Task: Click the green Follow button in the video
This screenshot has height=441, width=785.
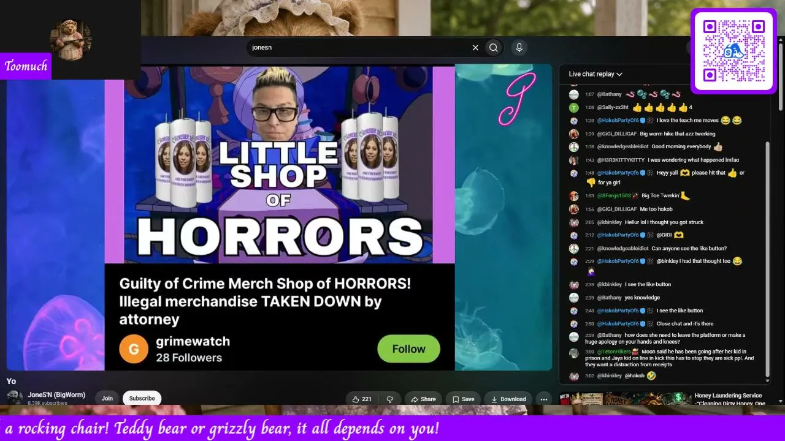Action: [x=408, y=349]
